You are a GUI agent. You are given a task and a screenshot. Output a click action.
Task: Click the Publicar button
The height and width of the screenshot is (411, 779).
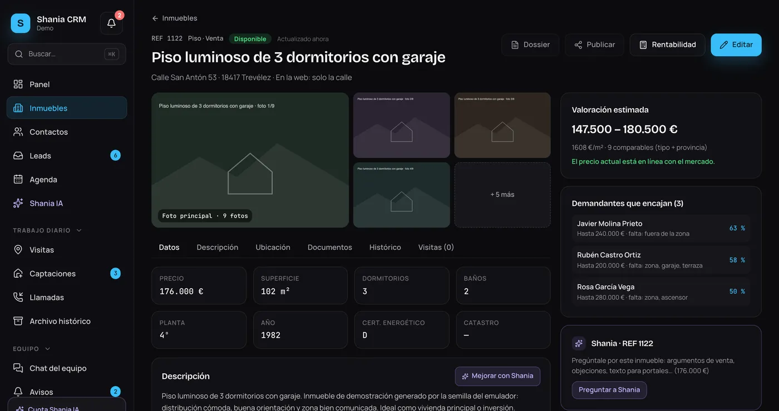[594, 44]
